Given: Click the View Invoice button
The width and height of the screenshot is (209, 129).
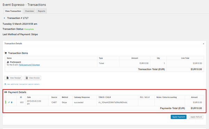Looking at the screenshot, I should point(32,78).
